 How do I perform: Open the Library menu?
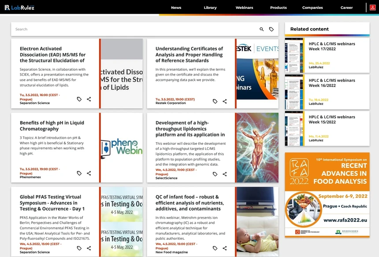(210, 8)
